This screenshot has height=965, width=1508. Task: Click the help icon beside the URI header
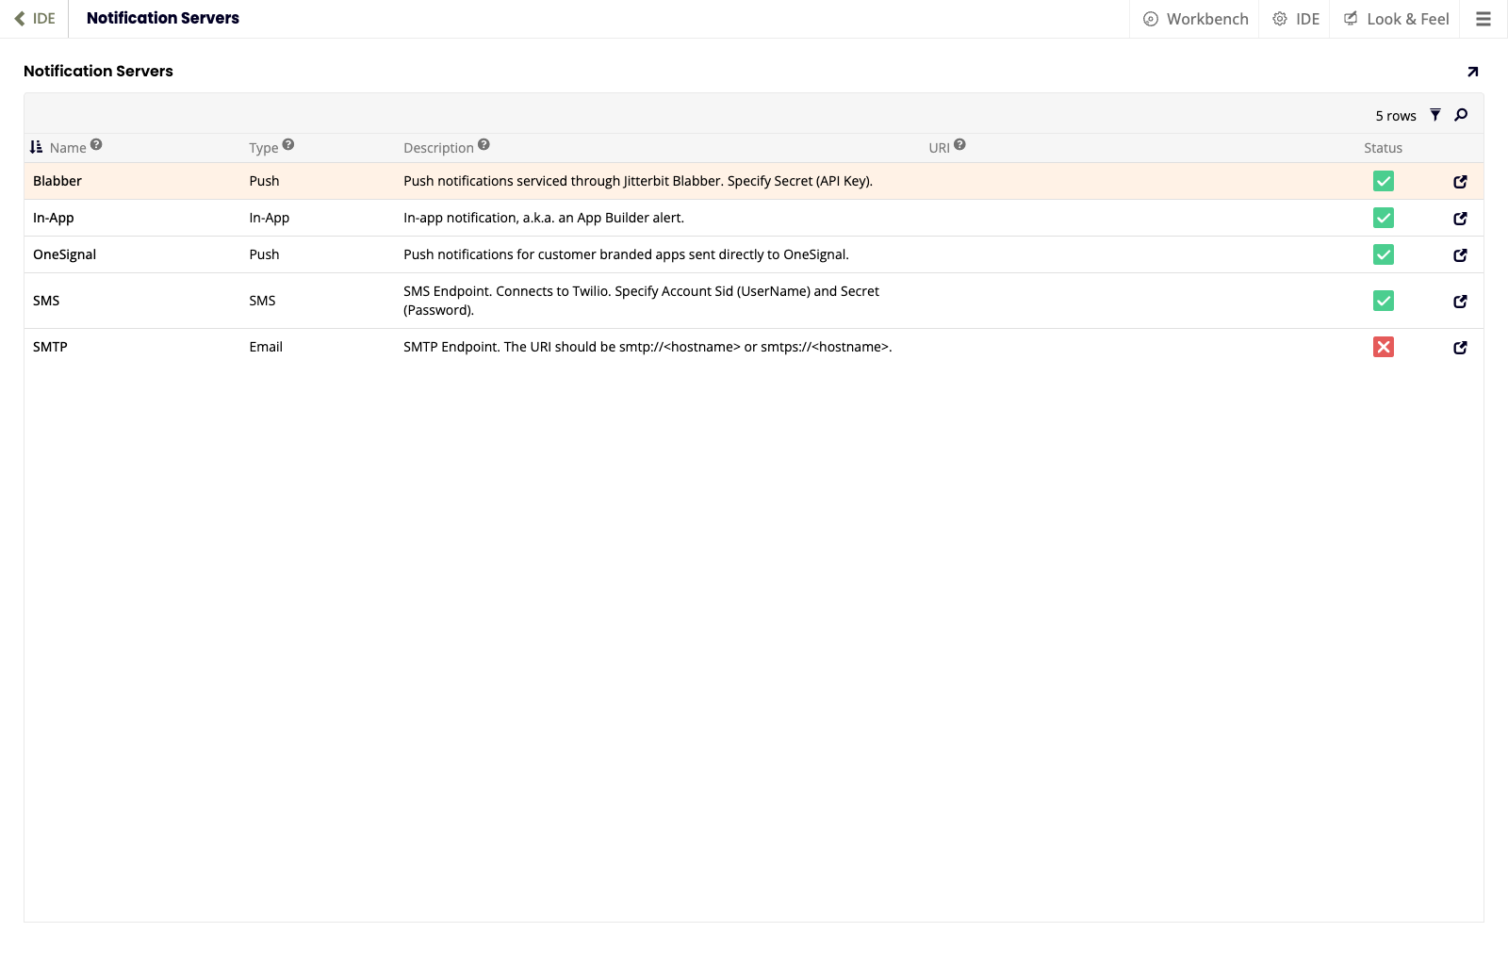click(960, 145)
